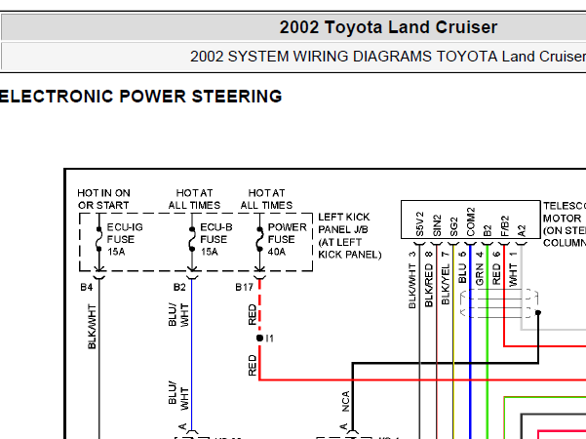Click the "LEFT KICK PANEL J/B" label
Image resolution: width=586 pixels, height=439 pixels.
[x=349, y=236]
